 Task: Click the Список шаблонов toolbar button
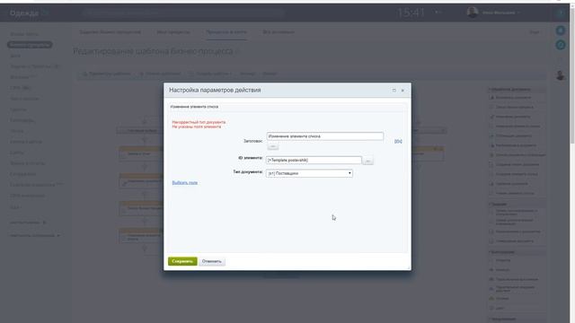pyautogui.click(x=160, y=74)
